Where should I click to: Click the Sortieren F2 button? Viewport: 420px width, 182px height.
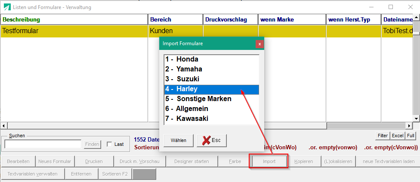coord(115,174)
